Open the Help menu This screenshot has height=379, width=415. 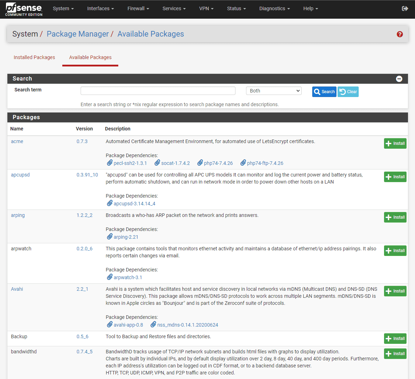coord(310,8)
